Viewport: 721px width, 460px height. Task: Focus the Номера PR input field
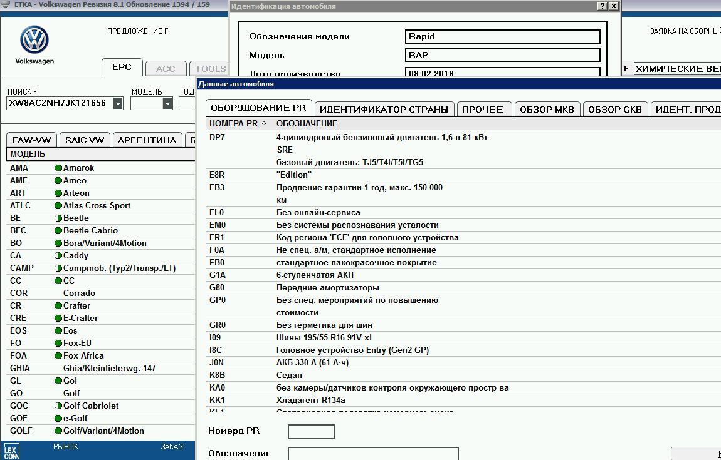click(311, 432)
